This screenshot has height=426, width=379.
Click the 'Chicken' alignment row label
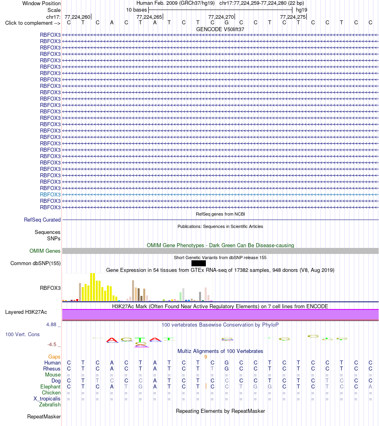[x=51, y=392]
